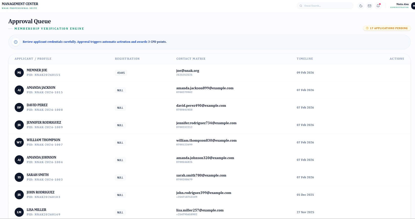The image size is (415, 219).
Task: Click the JR avatar for John Rodriguez
Action: 19,195
